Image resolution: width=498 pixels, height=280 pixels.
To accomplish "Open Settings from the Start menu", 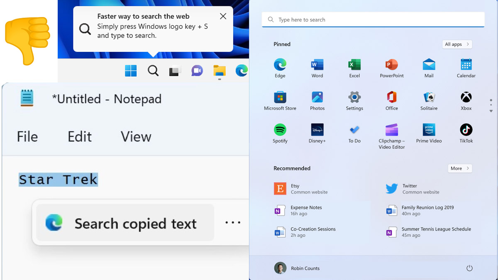I will point(354,101).
